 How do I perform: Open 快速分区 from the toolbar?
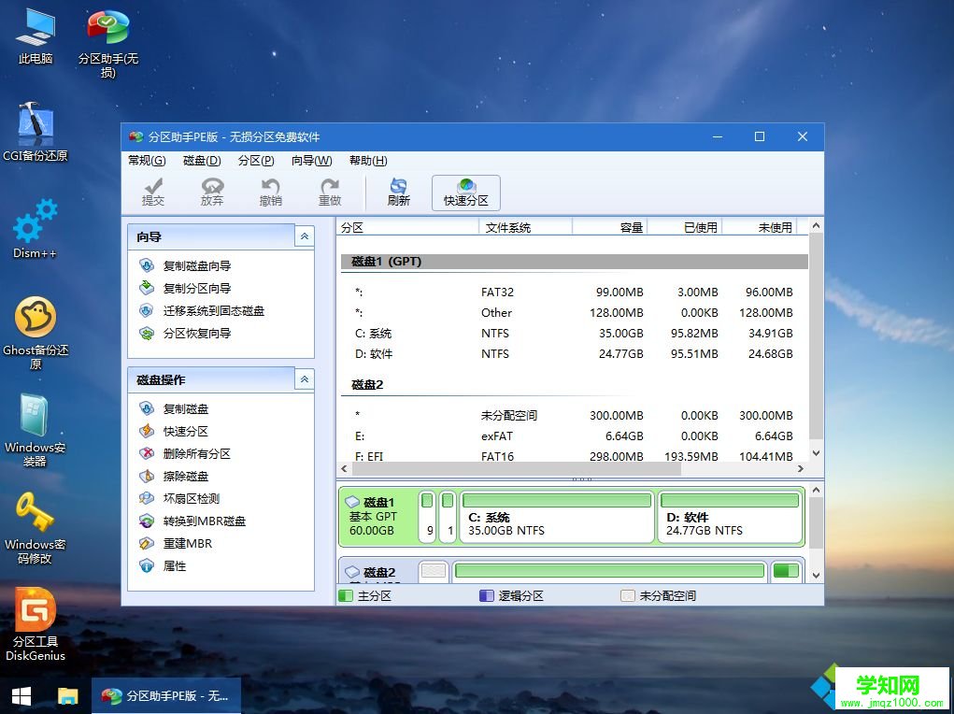[465, 192]
